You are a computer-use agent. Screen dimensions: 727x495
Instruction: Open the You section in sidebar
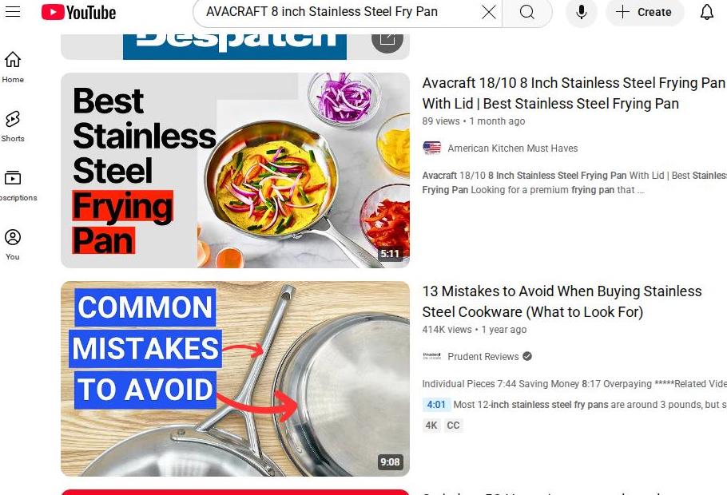[x=13, y=245]
